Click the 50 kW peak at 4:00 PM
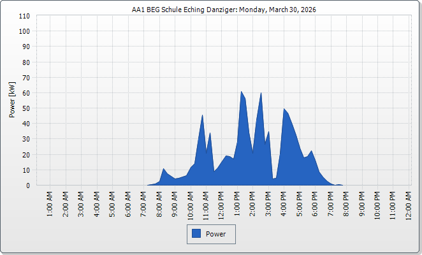422x255 pixels. (284, 110)
